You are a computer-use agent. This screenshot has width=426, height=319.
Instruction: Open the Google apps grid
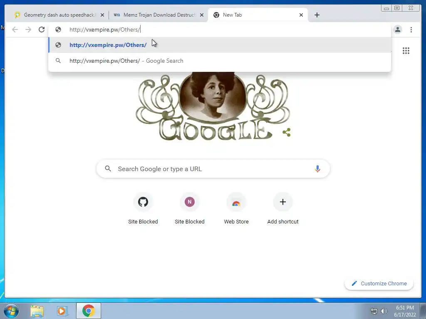406,50
